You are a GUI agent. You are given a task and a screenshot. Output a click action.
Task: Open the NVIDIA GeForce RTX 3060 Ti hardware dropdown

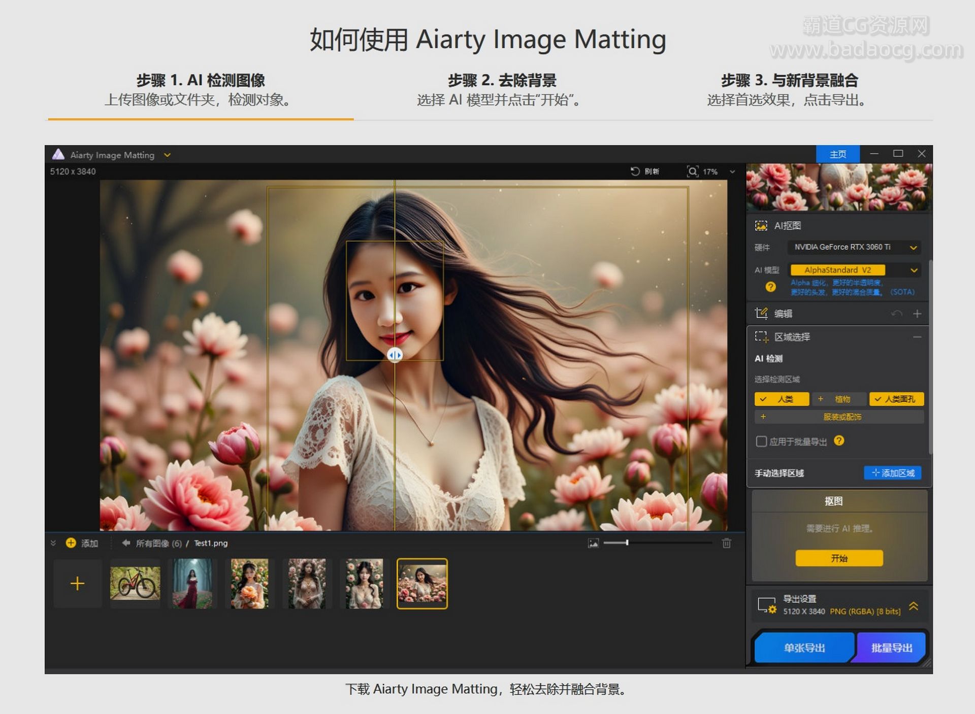[855, 247]
